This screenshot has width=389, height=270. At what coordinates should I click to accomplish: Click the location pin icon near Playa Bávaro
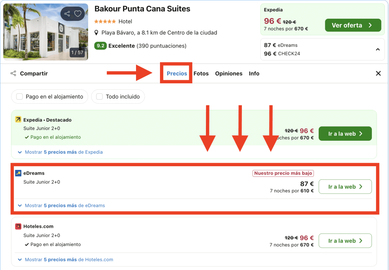(97, 33)
